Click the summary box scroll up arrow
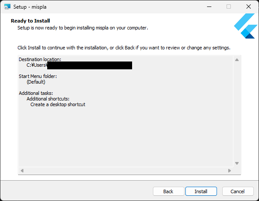 (237, 60)
